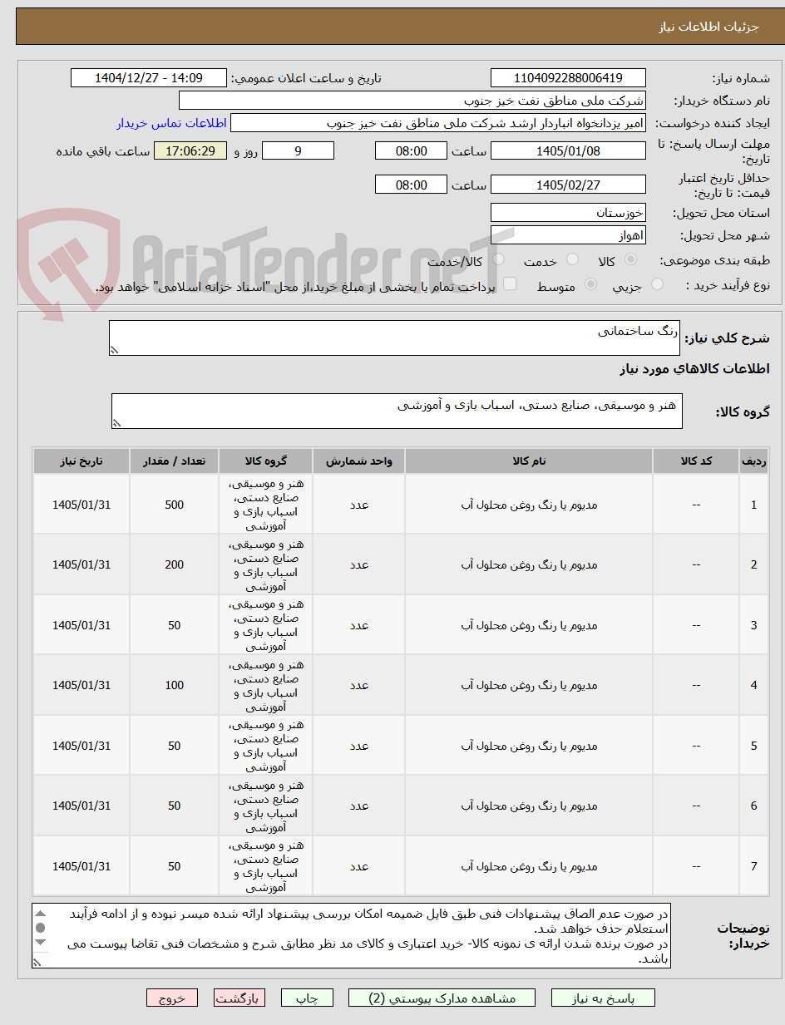Open مشاهده مدارک پیوستی (2) button
The height and width of the screenshot is (1025, 785).
pyautogui.click(x=442, y=998)
